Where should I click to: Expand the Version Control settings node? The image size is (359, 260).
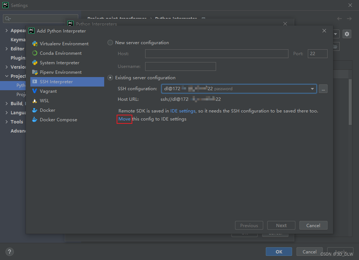(7, 67)
